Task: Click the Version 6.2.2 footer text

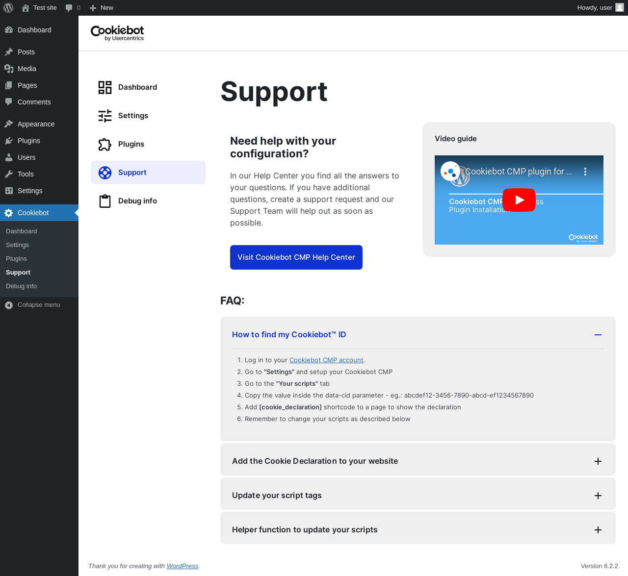Action: pyautogui.click(x=599, y=566)
